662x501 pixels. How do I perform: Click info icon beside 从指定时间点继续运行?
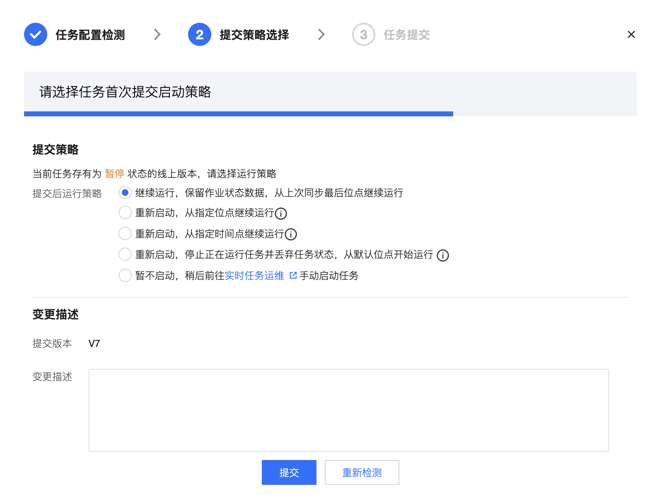(x=291, y=234)
